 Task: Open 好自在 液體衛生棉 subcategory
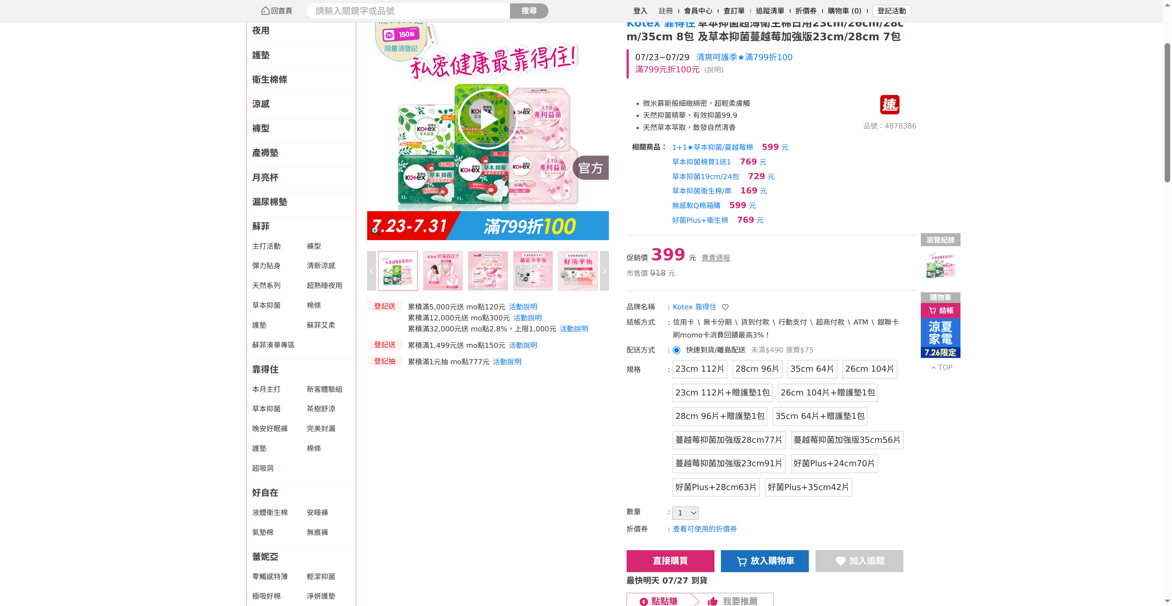coord(270,513)
